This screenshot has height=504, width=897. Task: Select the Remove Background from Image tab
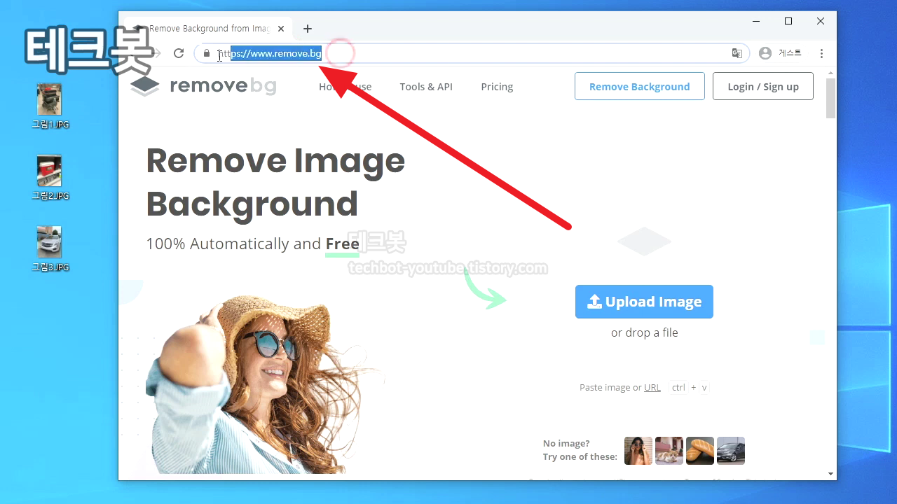click(207, 29)
